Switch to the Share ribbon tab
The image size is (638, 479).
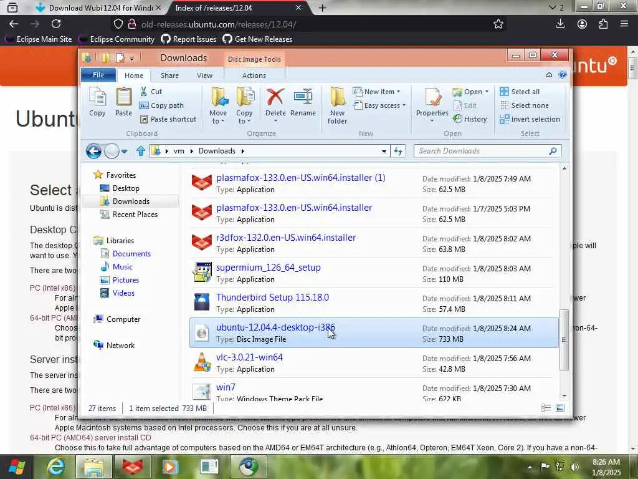click(x=169, y=75)
